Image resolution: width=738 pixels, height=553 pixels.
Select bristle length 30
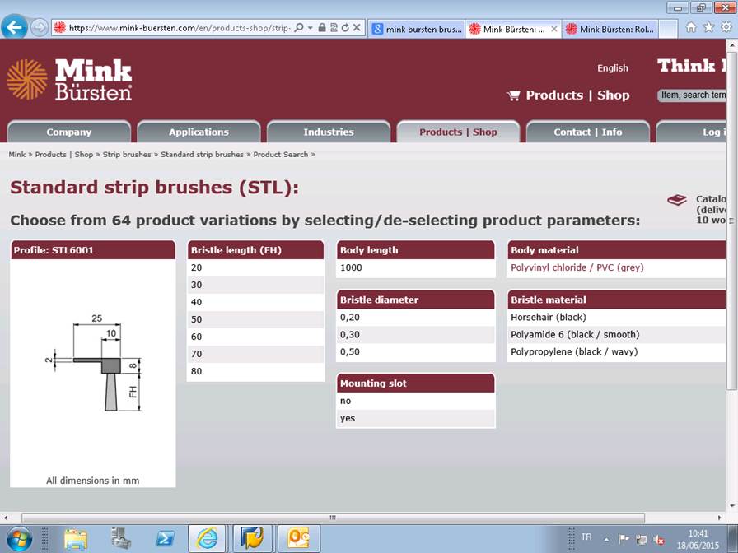tap(255, 285)
